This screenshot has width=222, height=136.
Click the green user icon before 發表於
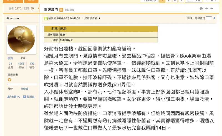(46, 18)
